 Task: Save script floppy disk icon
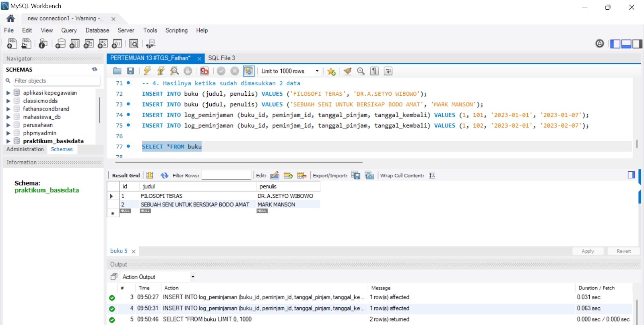130,71
